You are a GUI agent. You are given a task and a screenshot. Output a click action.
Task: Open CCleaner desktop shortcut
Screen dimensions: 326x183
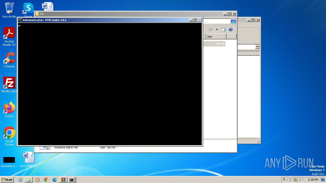tap(9, 60)
